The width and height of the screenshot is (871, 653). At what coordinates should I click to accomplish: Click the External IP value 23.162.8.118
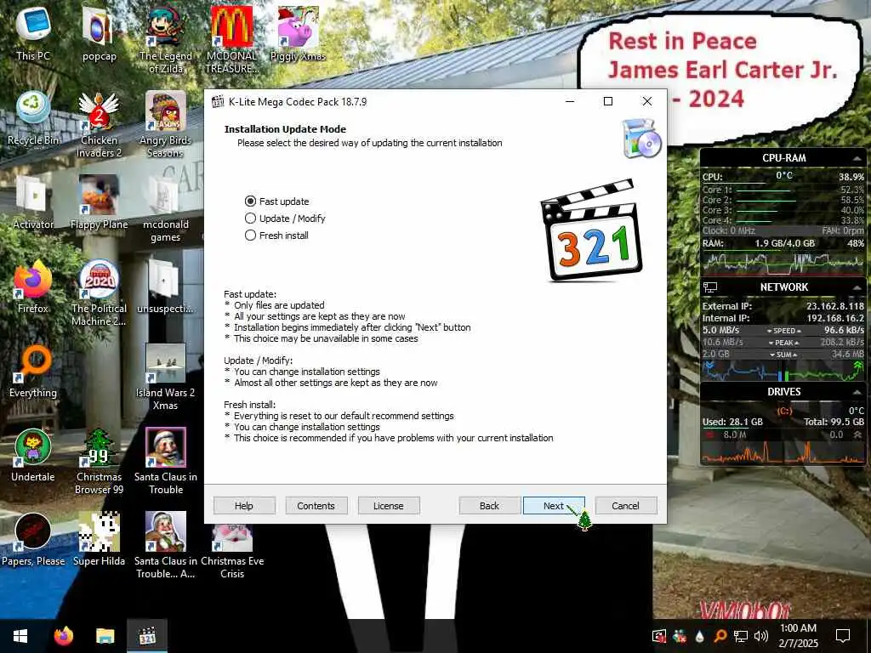click(835, 306)
